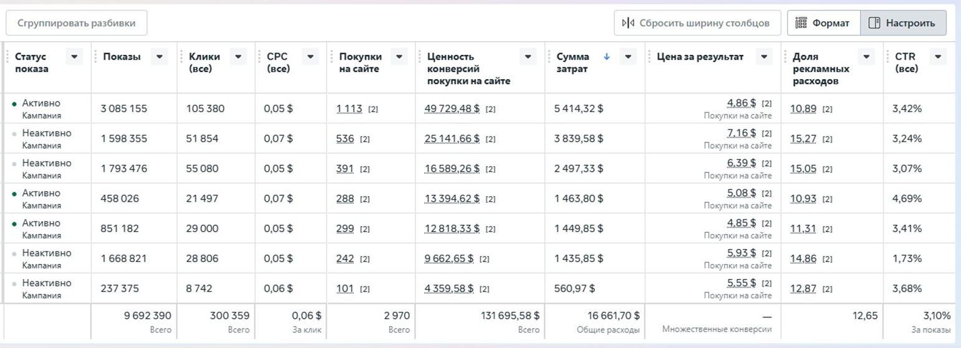Open dropdown for CTR (все) column

(938, 57)
